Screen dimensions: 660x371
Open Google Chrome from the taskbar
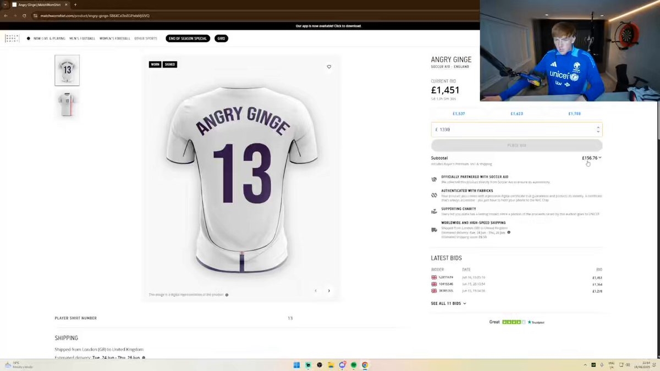click(x=365, y=365)
